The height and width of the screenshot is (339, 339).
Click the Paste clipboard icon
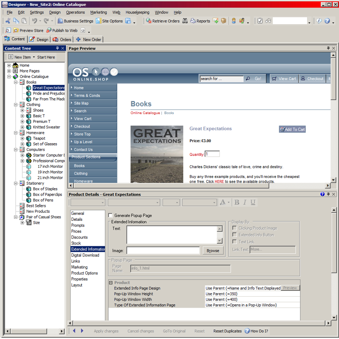(x=24, y=21)
